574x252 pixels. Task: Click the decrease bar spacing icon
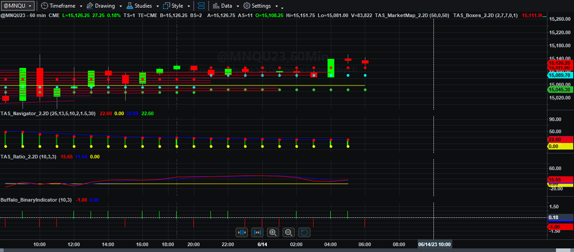coord(242,232)
